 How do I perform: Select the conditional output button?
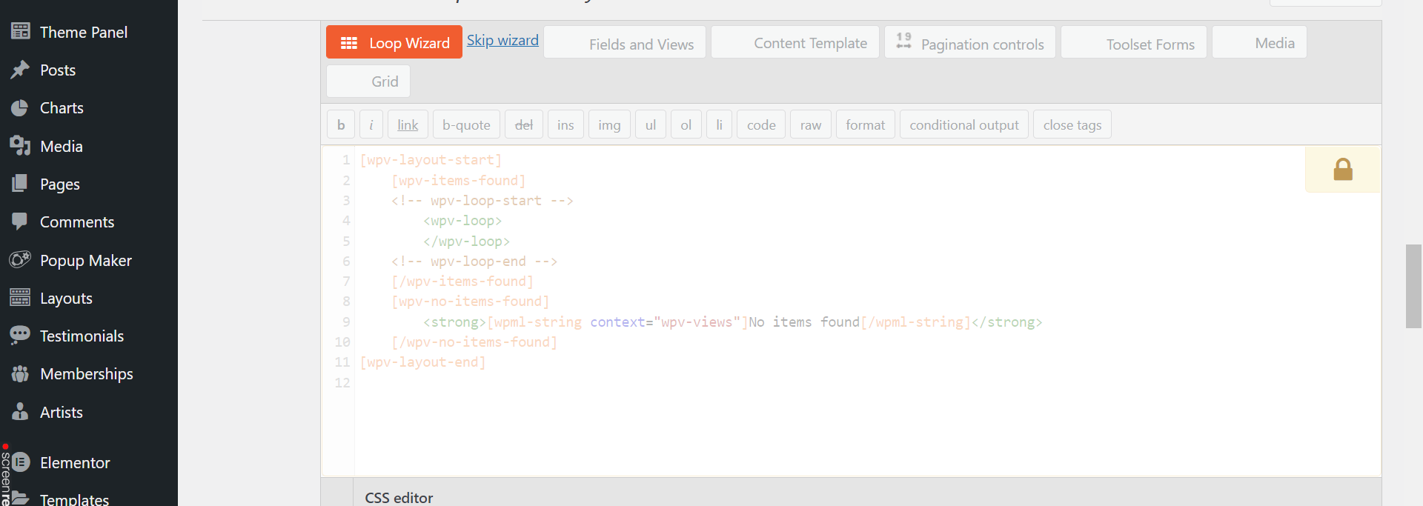pos(964,124)
